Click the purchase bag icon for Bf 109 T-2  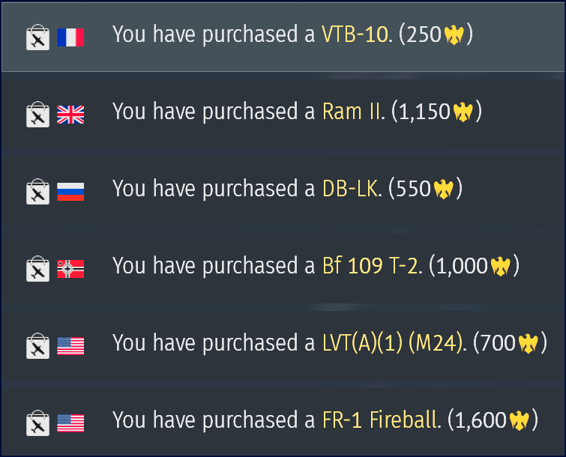37,268
